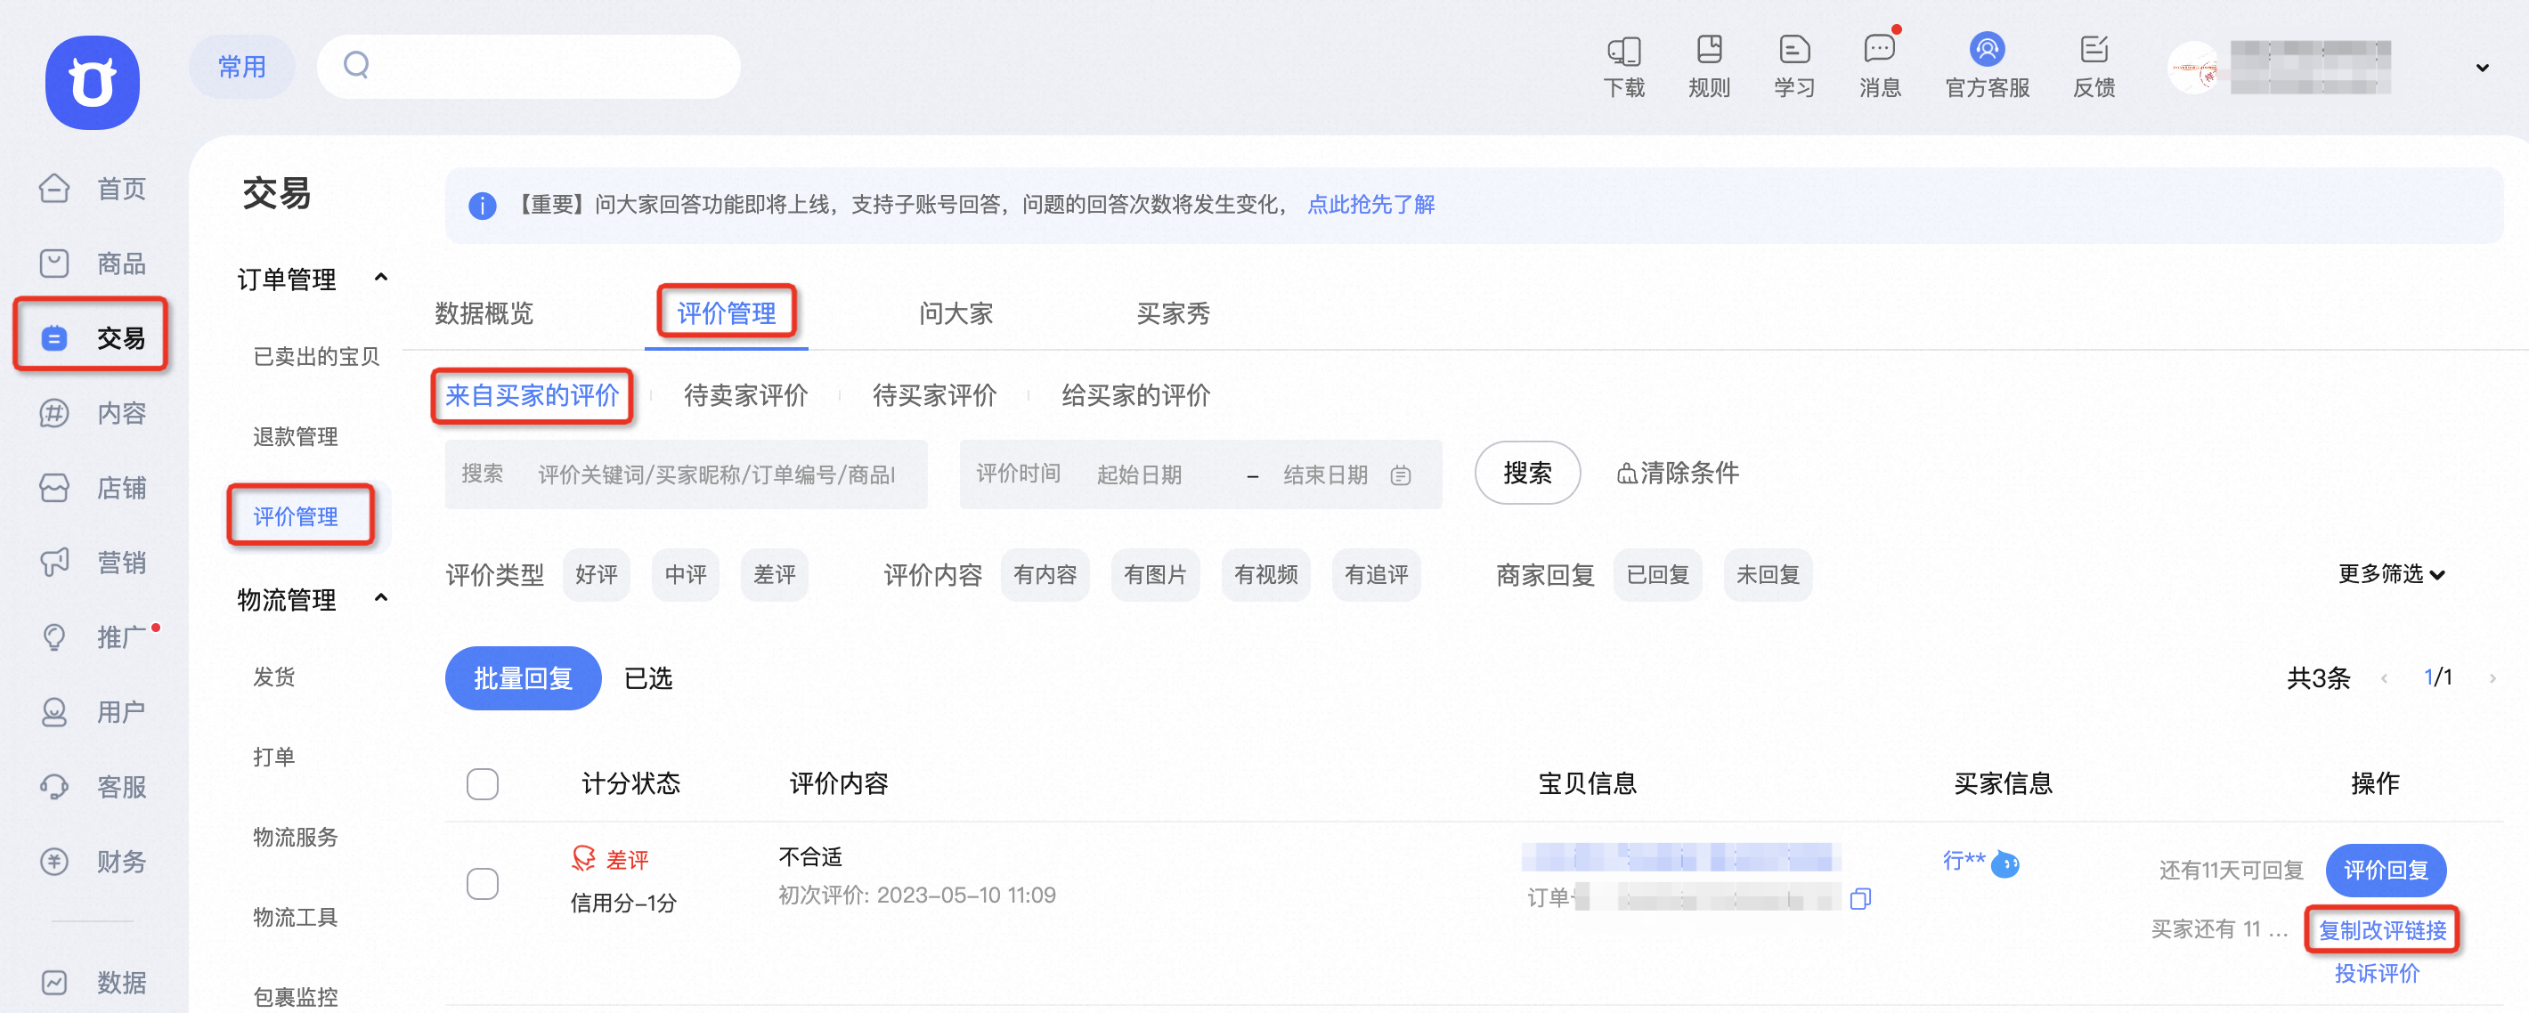Screen dimensions: 2529x1013
Task: Click 点此抢先了解 link in banner
Action: 1370,204
